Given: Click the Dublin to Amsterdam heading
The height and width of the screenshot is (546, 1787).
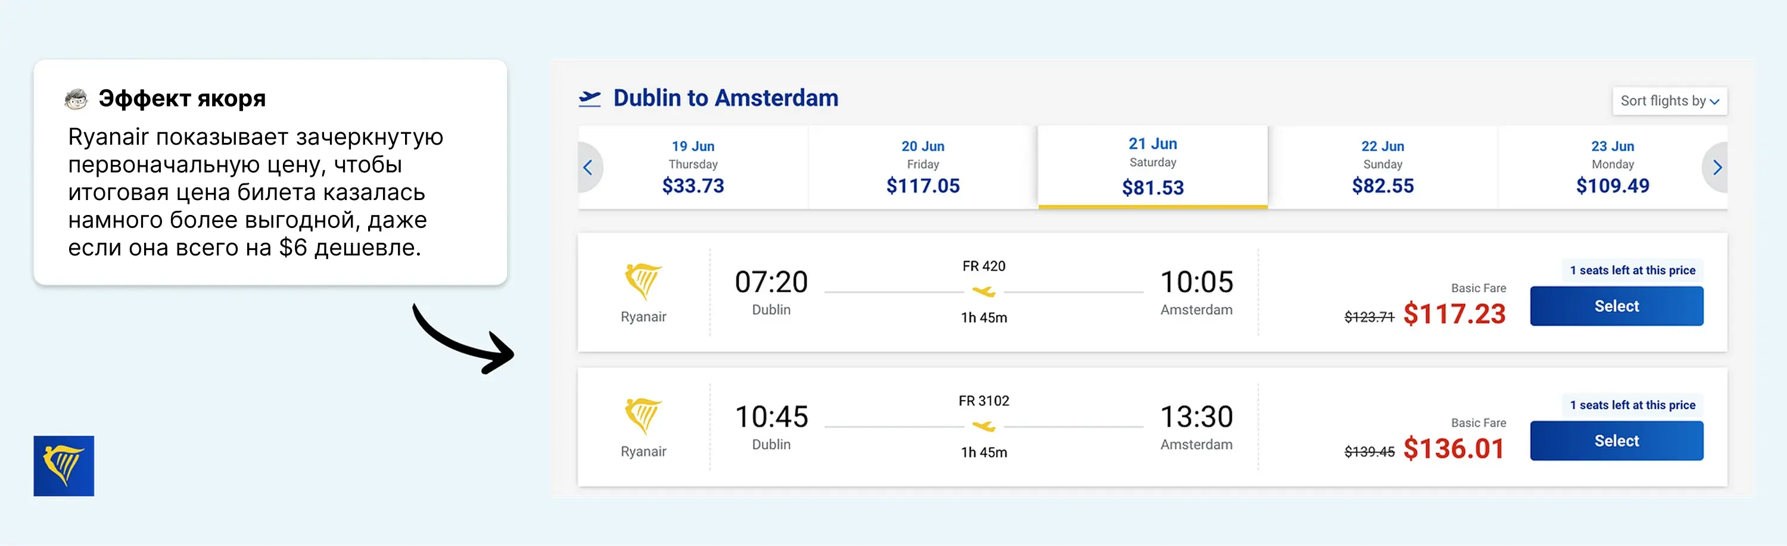Looking at the screenshot, I should pyautogui.click(x=726, y=98).
